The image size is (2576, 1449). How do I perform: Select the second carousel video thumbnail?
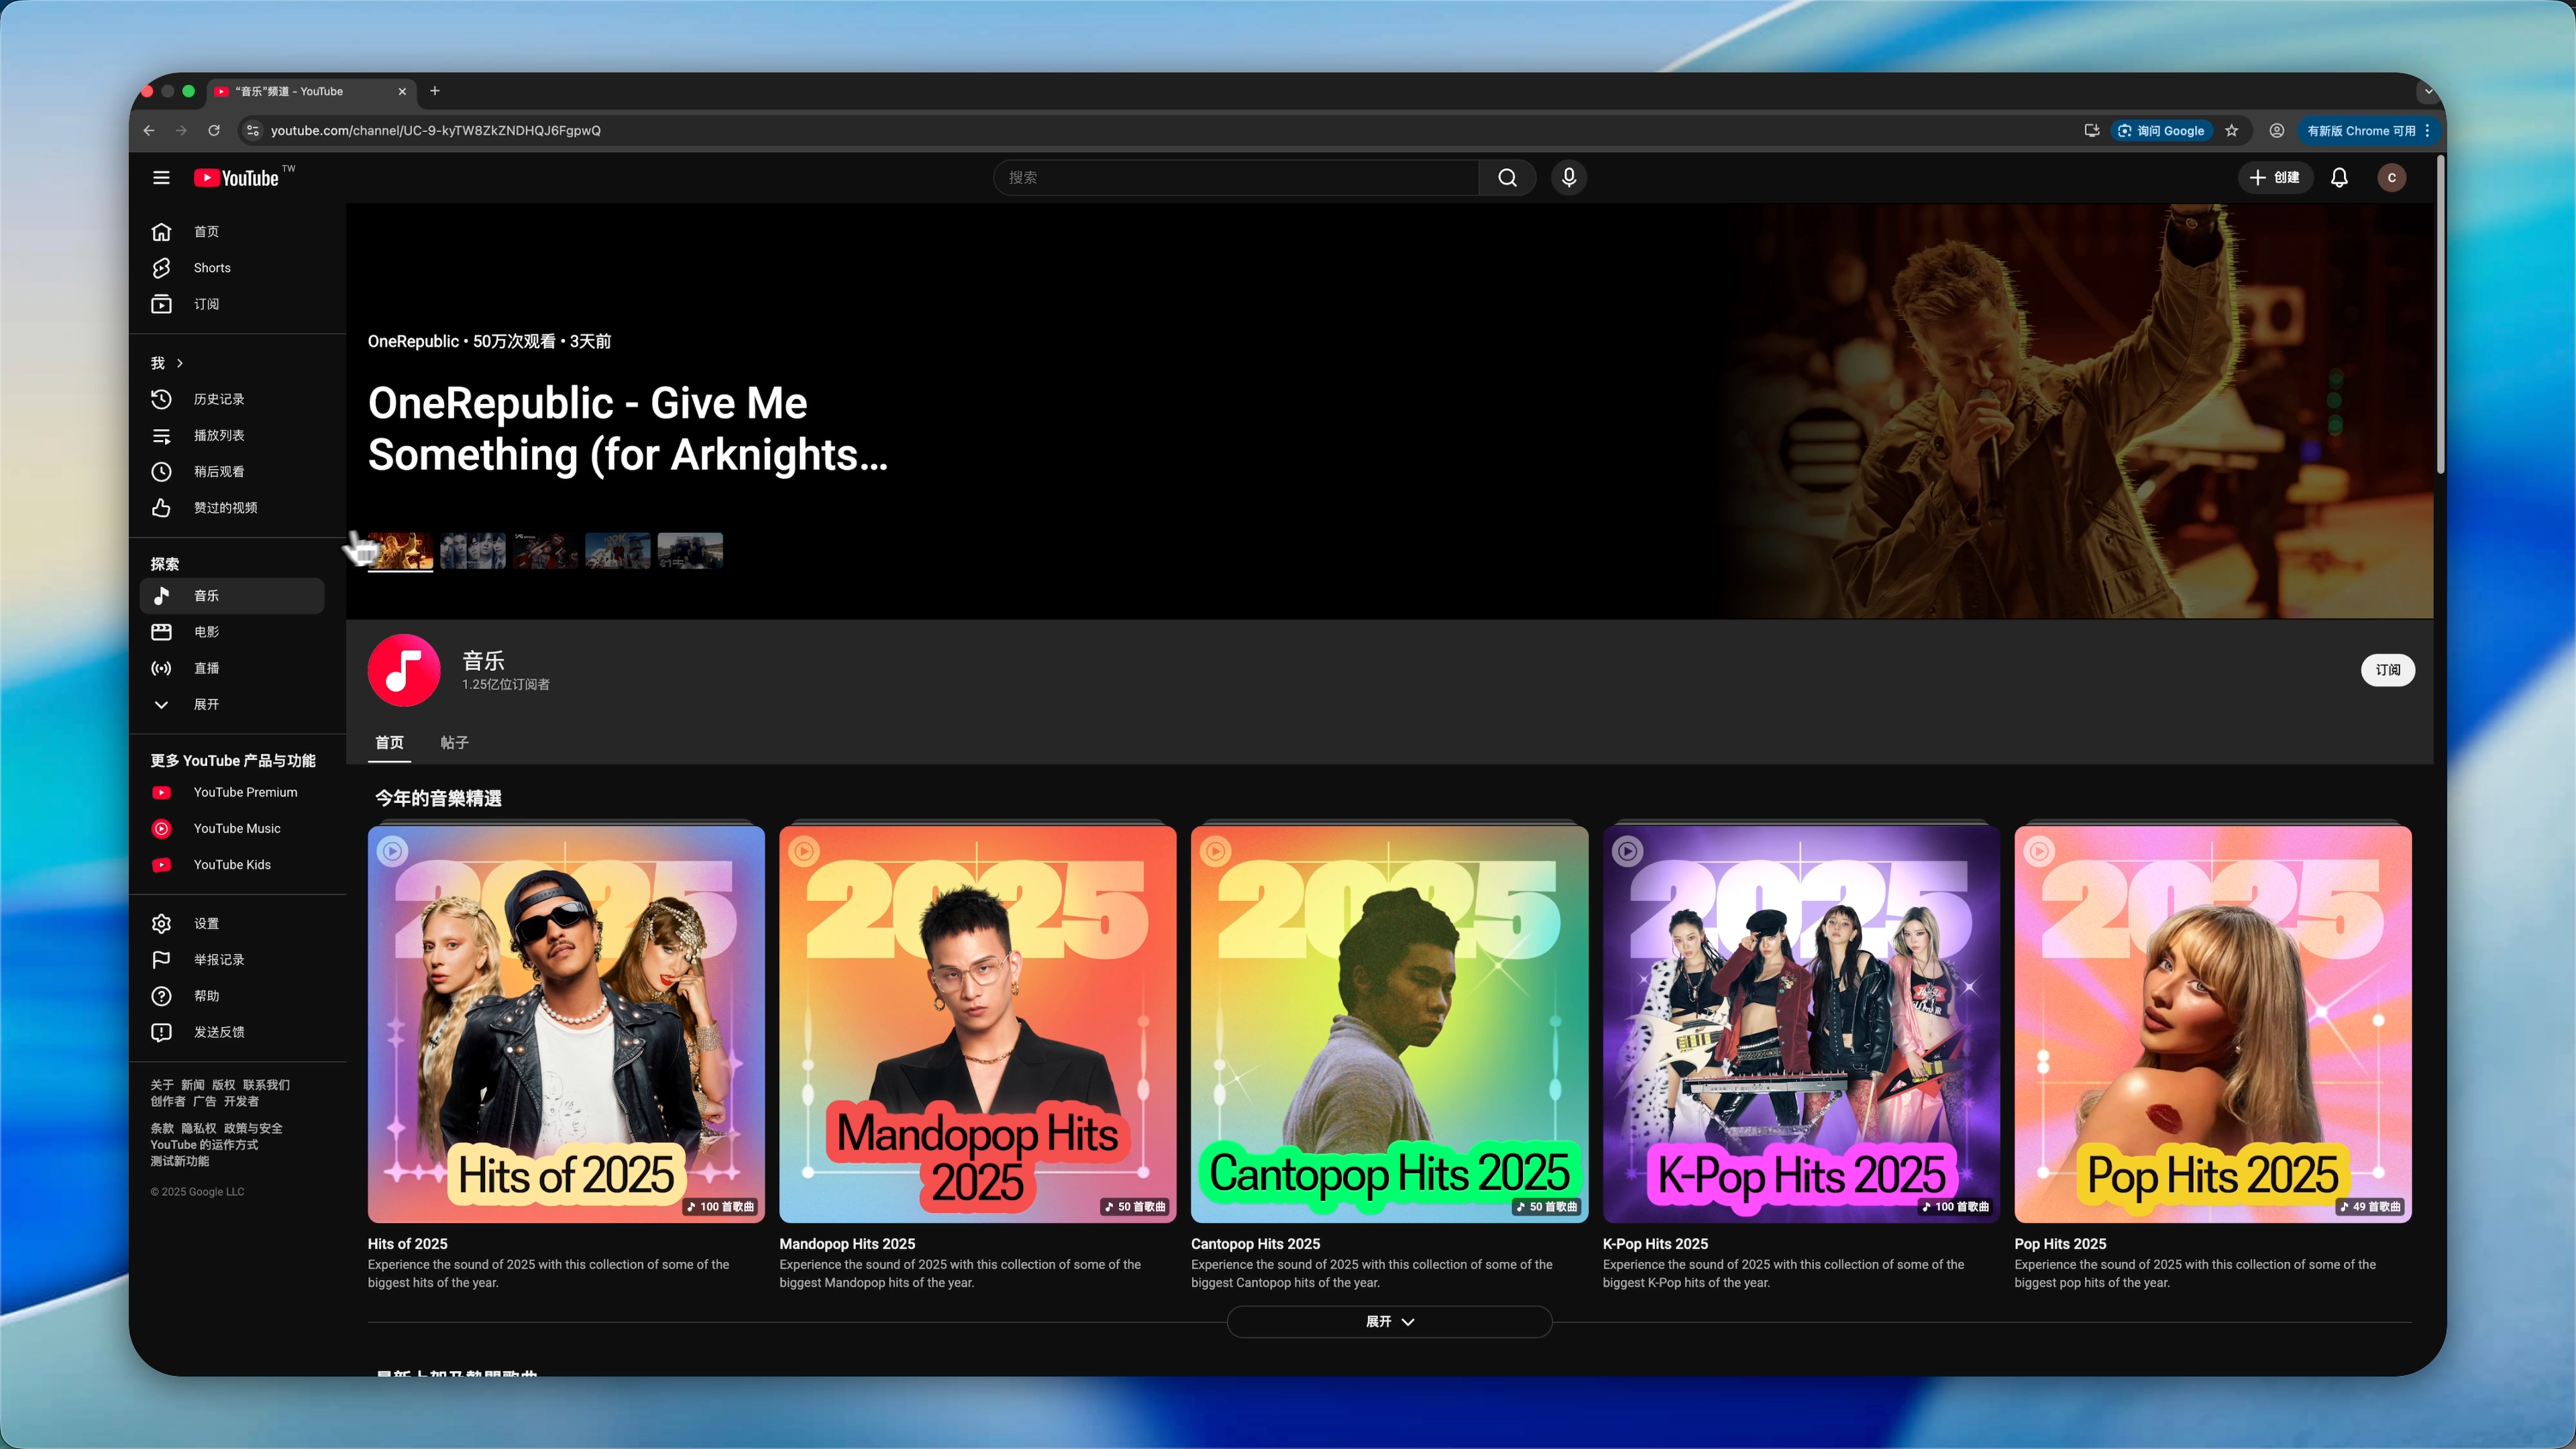click(x=472, y=551)
